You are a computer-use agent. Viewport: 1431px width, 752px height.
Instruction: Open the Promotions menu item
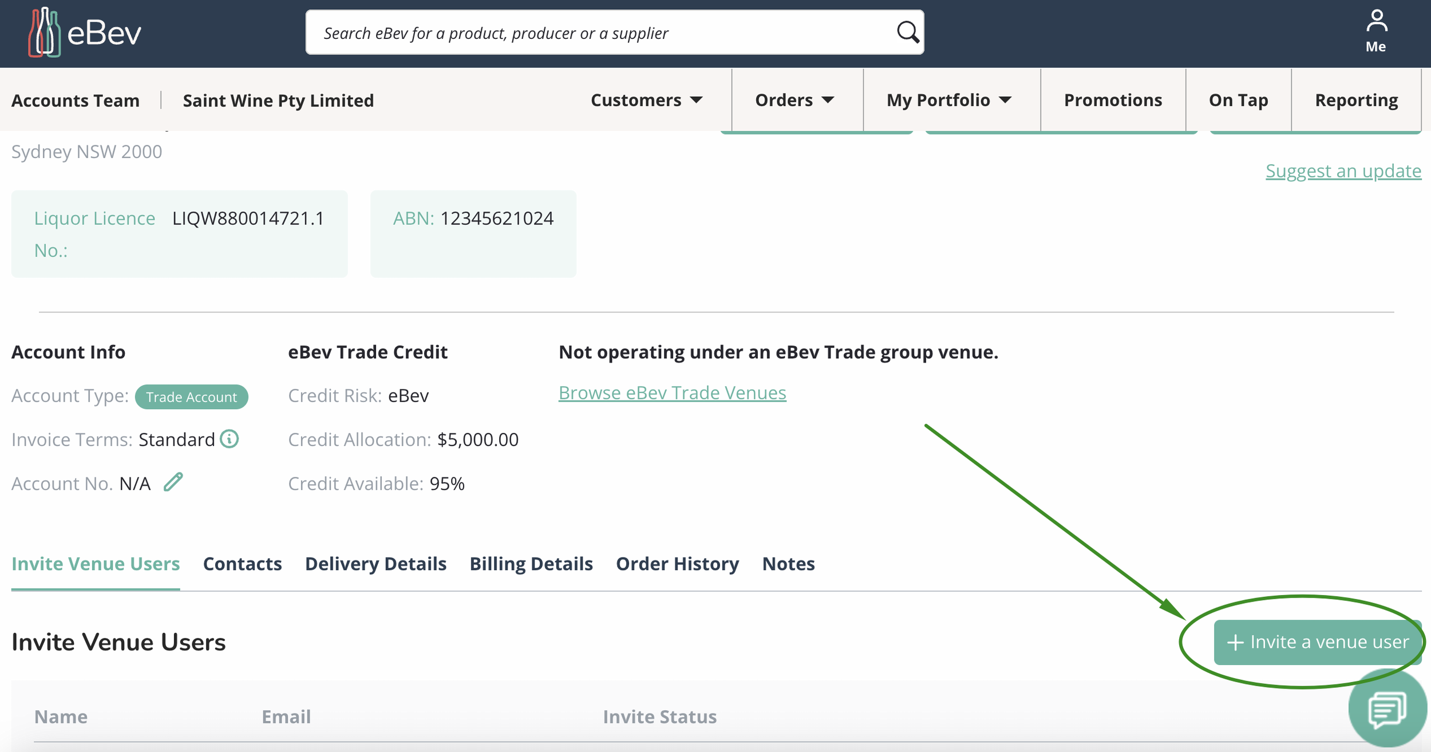pyautogui.click(x=1113, y=100)
